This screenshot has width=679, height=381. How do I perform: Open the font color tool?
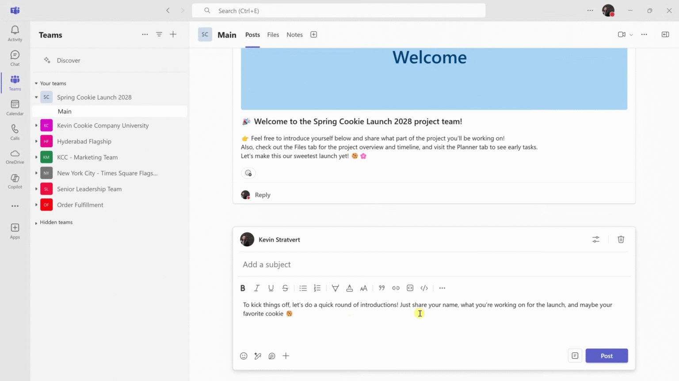click(x=350, y=288)
